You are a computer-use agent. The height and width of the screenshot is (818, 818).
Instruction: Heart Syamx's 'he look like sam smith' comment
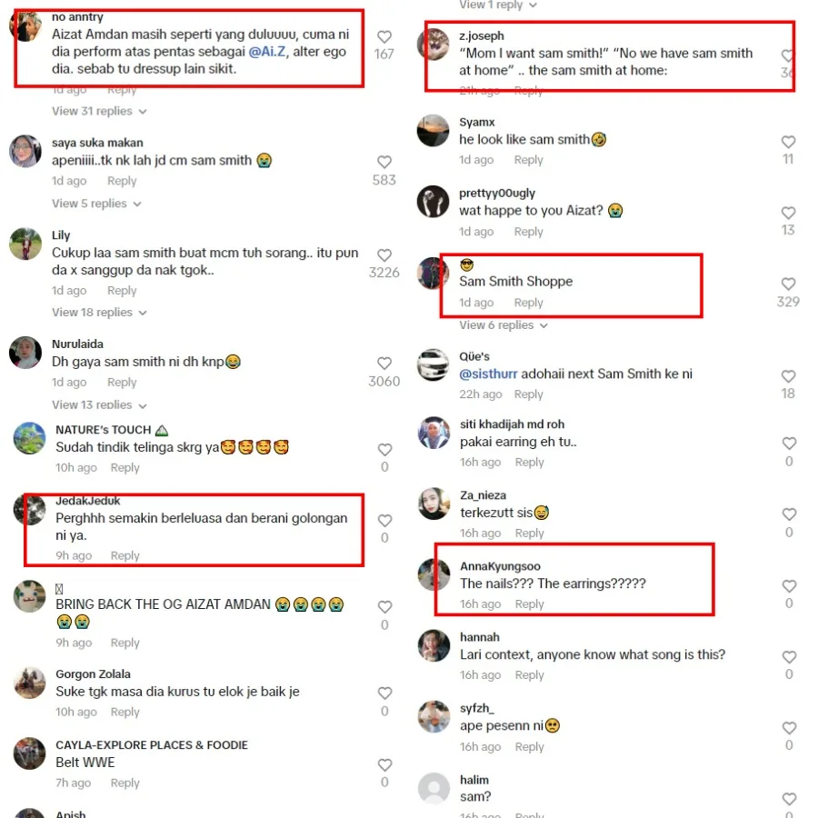788,142
